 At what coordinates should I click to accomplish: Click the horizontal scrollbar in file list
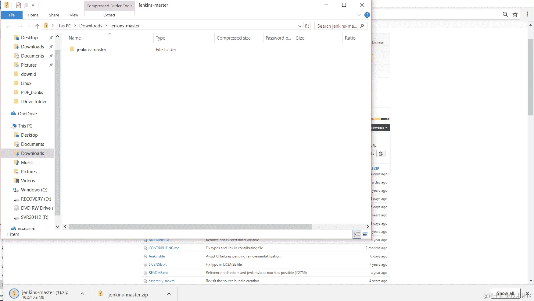coord(190,226)
